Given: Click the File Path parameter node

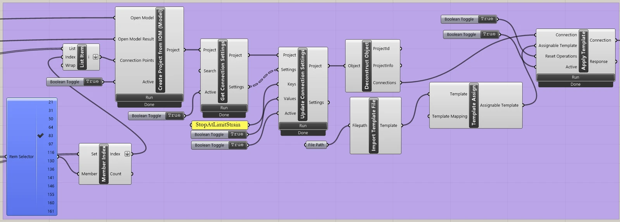Looking at the screenshot, I should point(316,145).
